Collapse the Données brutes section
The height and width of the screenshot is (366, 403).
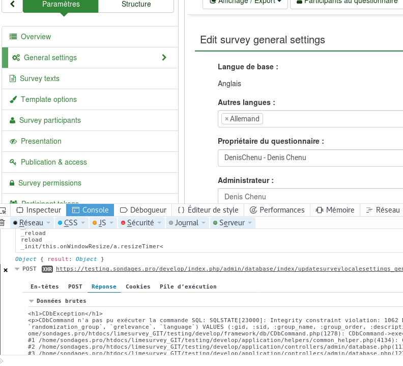click(32, 301)
